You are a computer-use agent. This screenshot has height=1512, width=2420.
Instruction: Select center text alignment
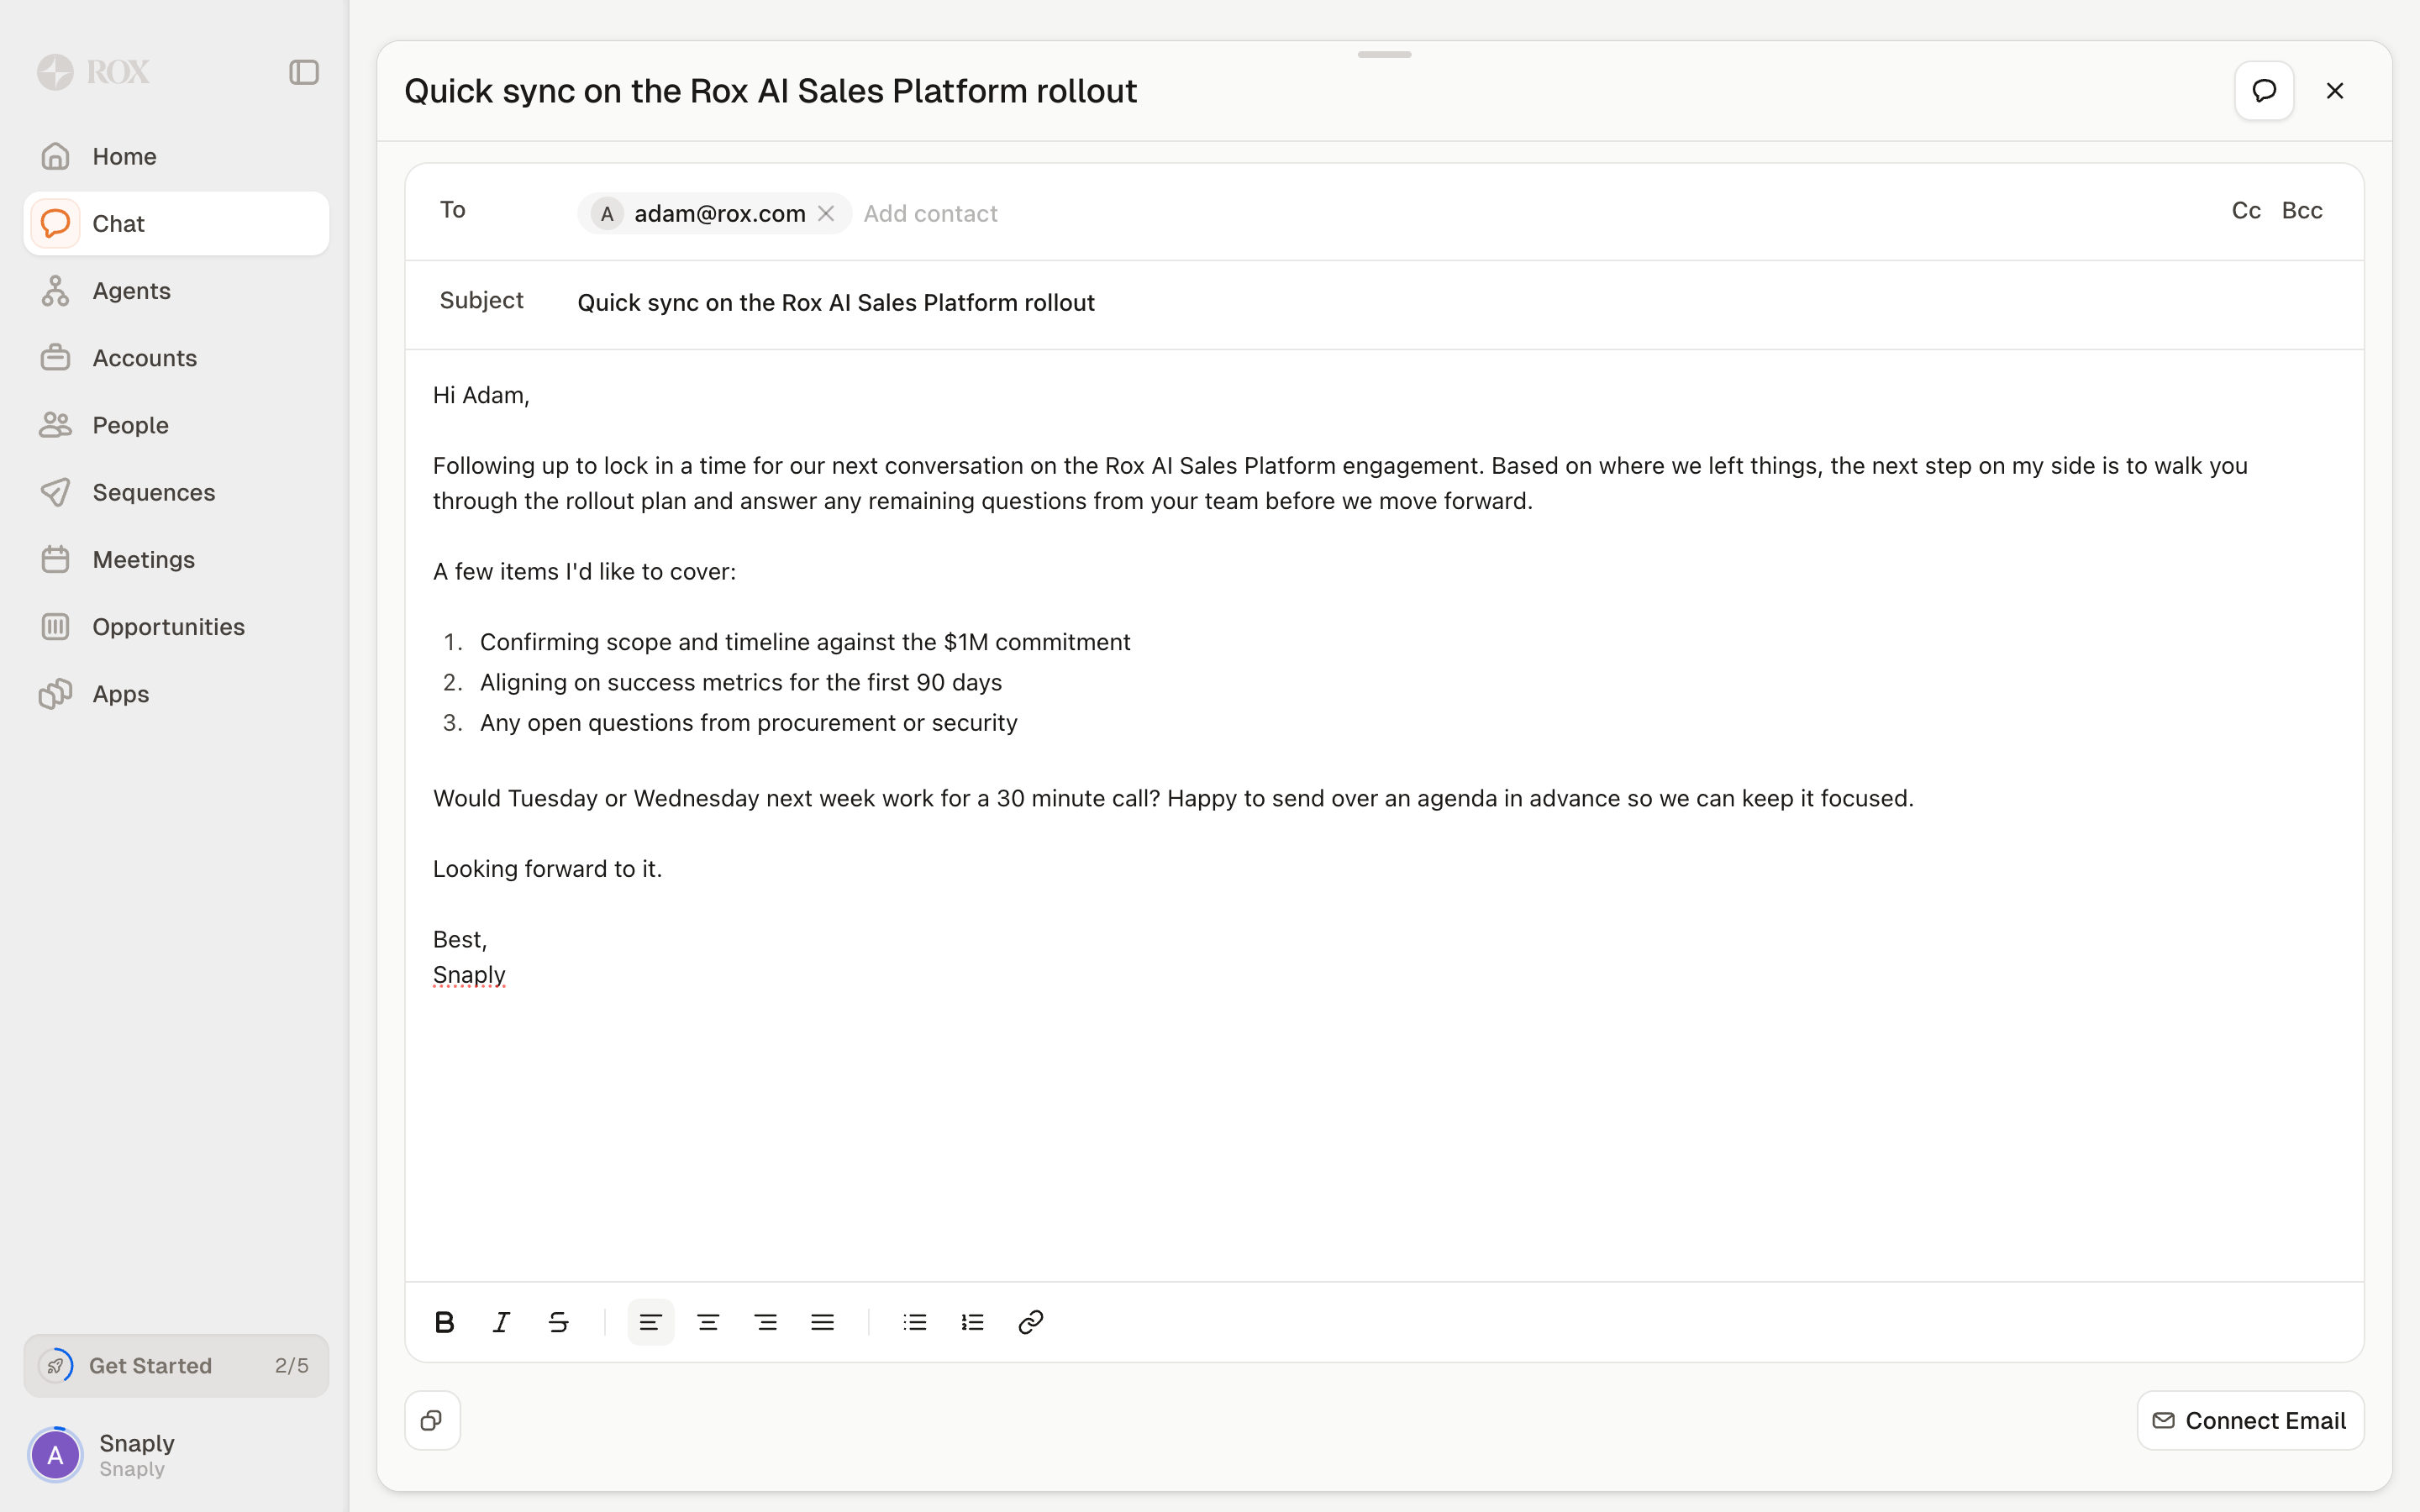[x=708, y=1322]
